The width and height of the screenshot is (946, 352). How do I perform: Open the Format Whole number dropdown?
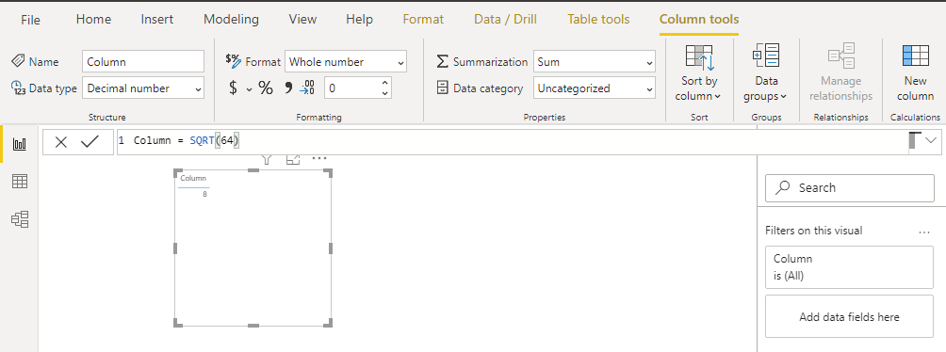(x=346, y=61)
